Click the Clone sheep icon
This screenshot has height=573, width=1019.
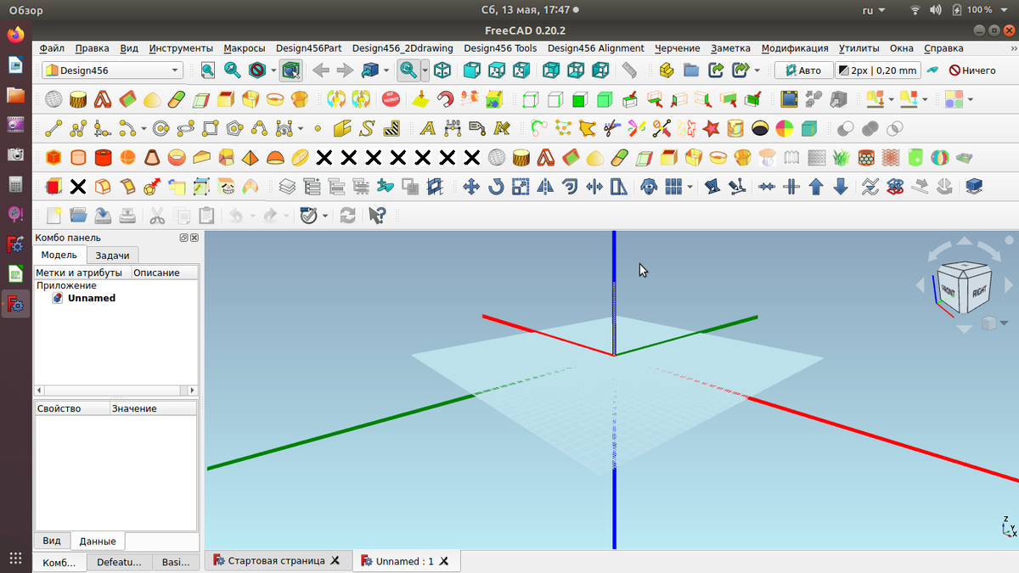pos(650,186)
